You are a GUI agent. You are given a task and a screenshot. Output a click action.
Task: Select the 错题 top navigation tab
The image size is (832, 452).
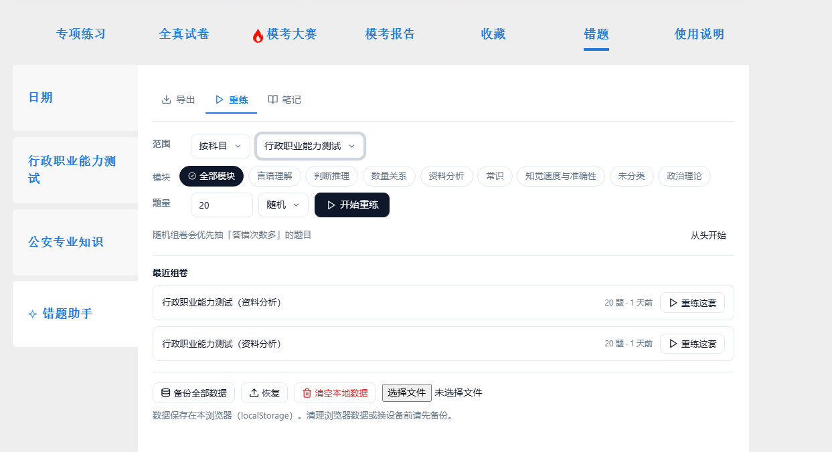596,34
